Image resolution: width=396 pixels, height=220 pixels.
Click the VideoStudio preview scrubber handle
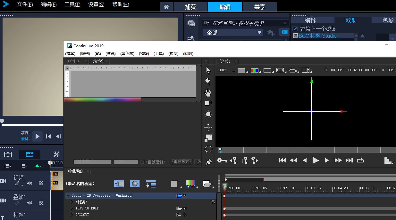point(2,122)
